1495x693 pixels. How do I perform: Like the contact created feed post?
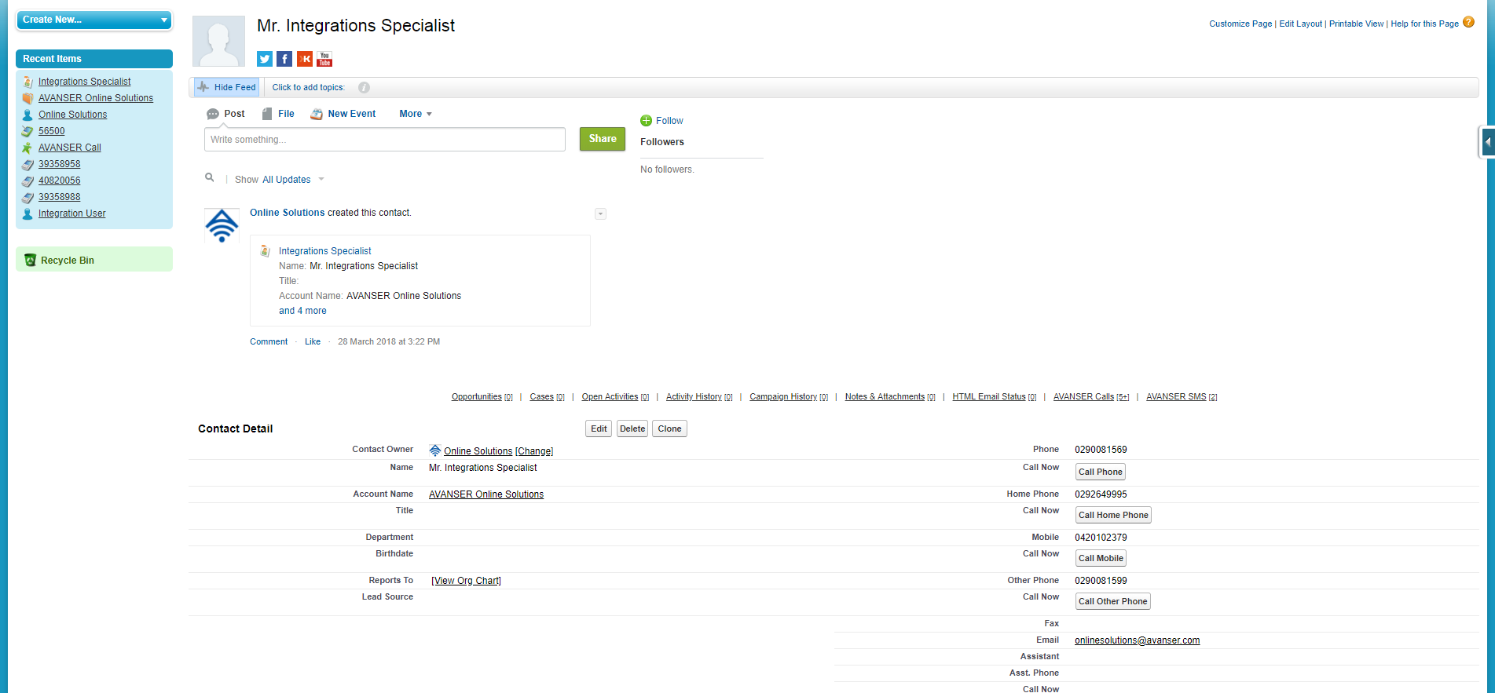click(313, 342)
